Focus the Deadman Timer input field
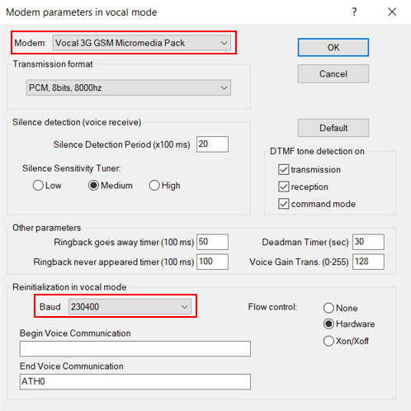The height and width of the screenshot is (411, 411). 368,242
